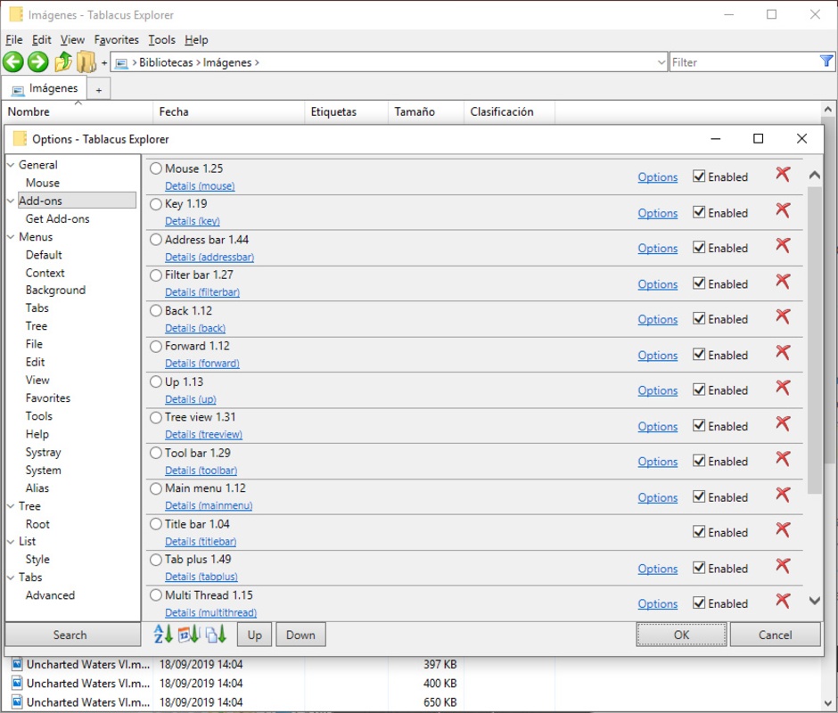The image size is (838, 713).
Task: Collapse the General tree node
Action: coord(11,165)
